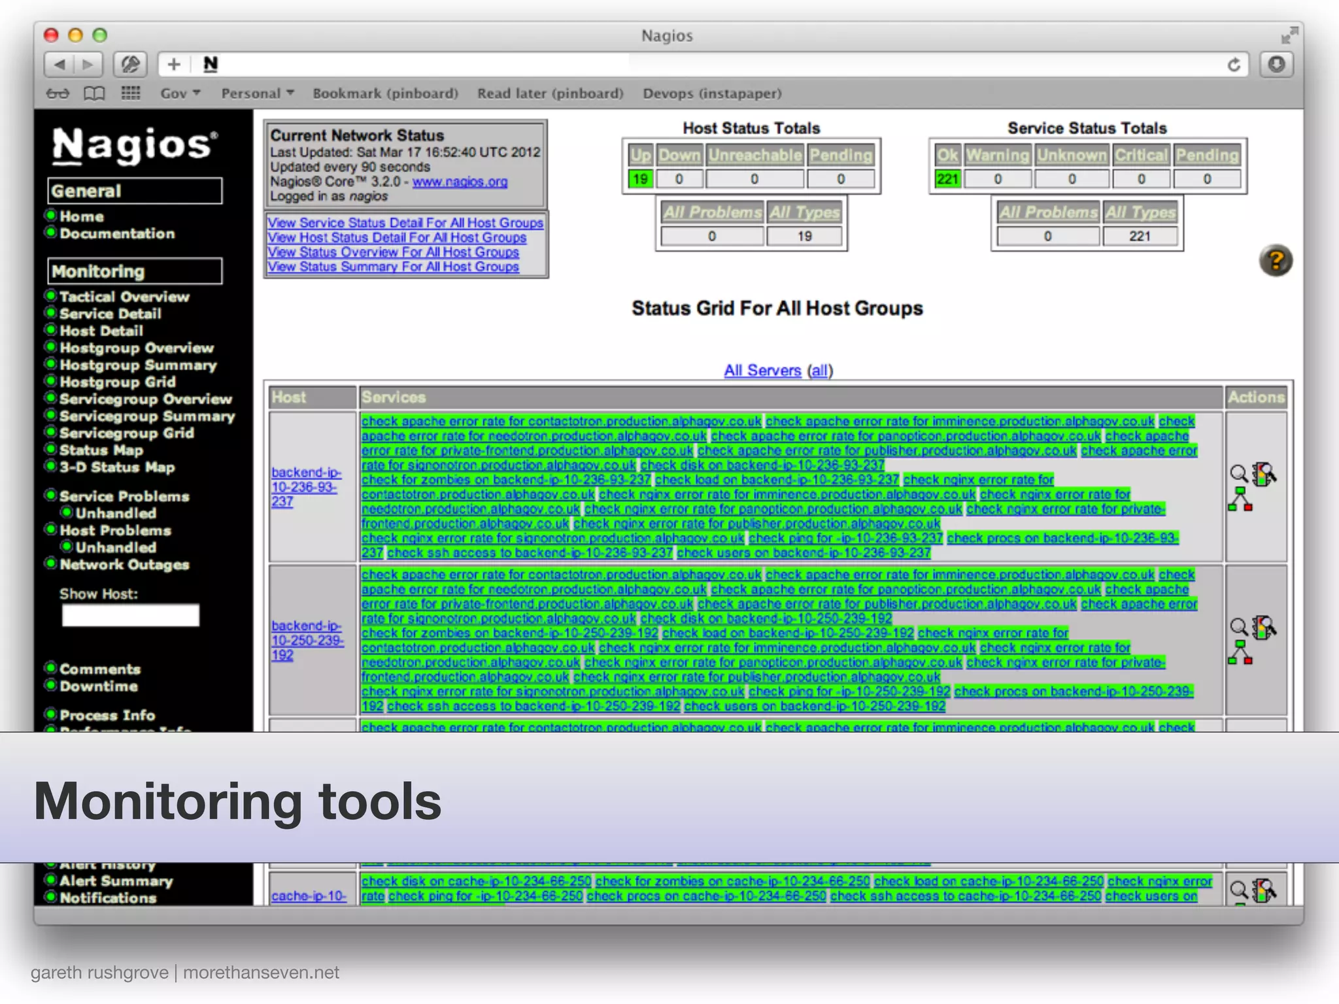Locate backend-ip-10-250-239-192 on status map icon
This screenshot has width=1339, height=1004.
pos(1240,652)
